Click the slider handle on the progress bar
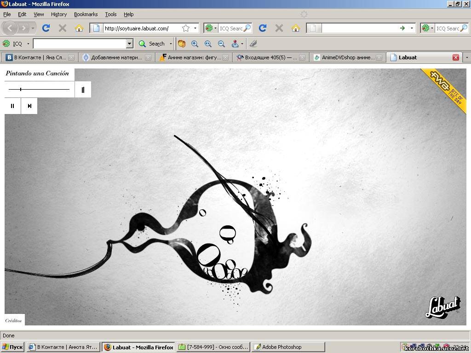The image size is (471, 353). pos(21,90)
